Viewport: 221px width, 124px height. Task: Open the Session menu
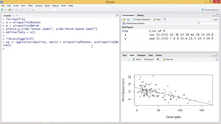click(39, 6)
